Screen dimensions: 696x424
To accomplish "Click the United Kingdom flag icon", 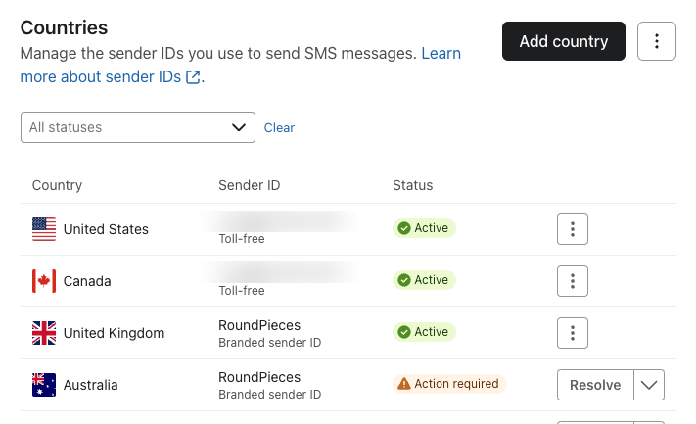I will coord(44,333).
